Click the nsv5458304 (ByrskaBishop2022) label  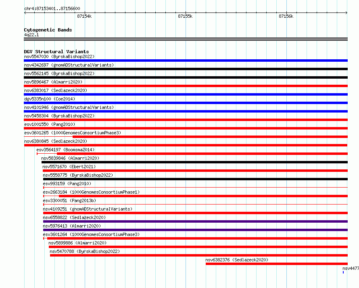pos(59,116)
